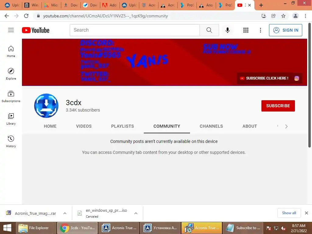The image size is (312, 234).
Task: Expand options for en_windows_xp iso download
Action: (136, 213)
